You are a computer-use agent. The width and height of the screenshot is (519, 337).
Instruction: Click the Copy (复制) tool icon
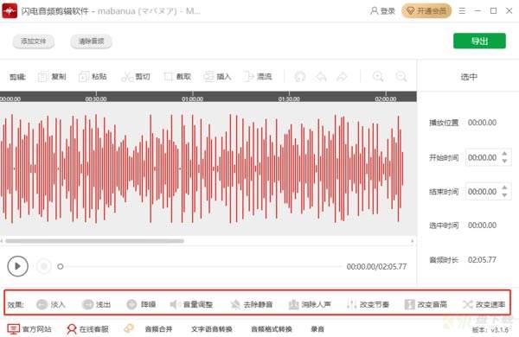(x=42, y=77)
